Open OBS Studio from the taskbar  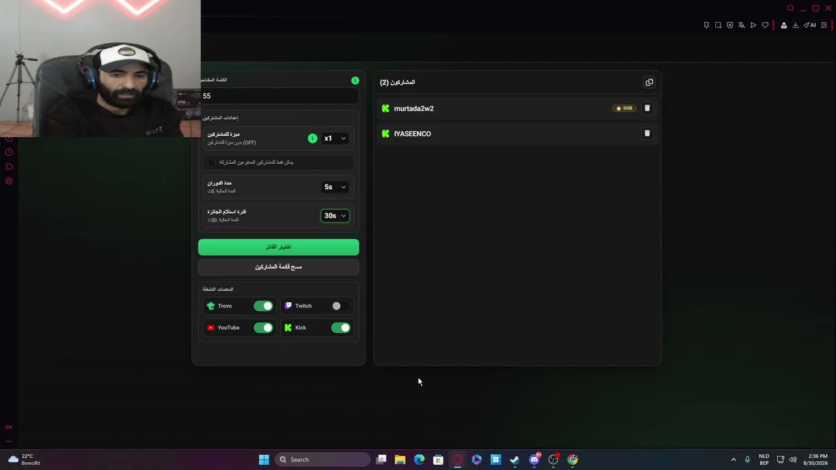point(553,460)
